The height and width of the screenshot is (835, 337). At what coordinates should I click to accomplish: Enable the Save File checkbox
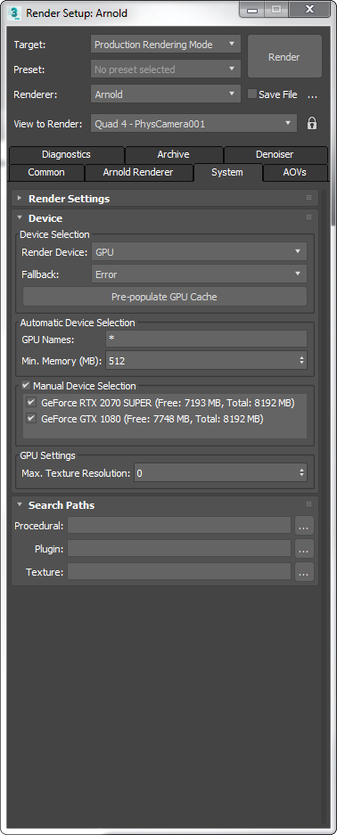click(252, 94)
